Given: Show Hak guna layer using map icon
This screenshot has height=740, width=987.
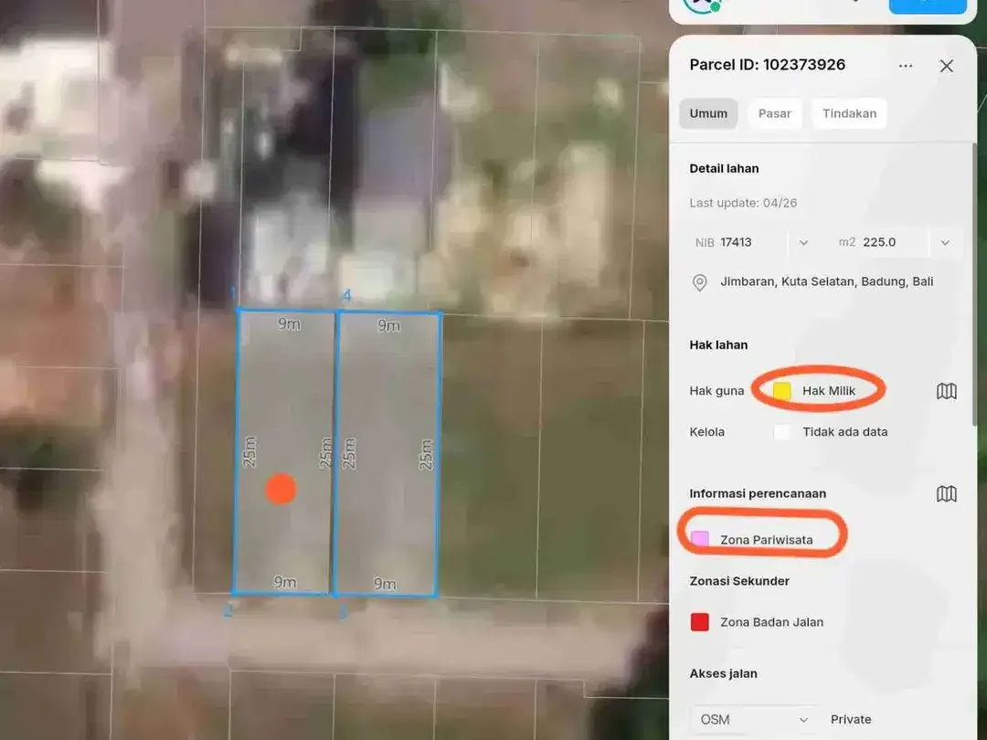Looking at the screenshot, I should pos(946,391).
